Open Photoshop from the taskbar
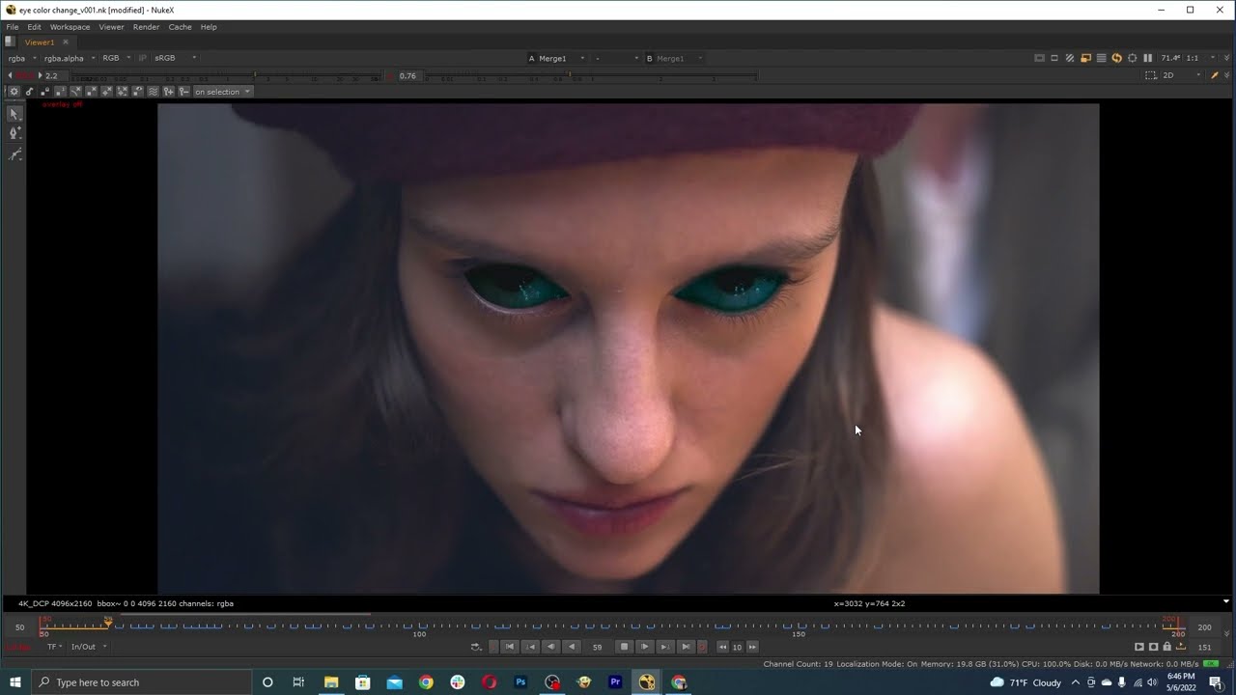This screenshot has width=1236, height=695. point(520,682)
